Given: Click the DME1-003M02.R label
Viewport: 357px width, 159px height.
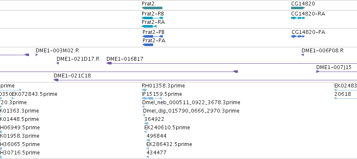Looking at the screenshot, I should [x=57, y=51].
